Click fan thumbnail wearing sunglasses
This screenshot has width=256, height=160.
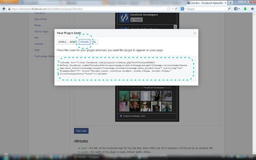pyautogui.click(x=146, y=106)
